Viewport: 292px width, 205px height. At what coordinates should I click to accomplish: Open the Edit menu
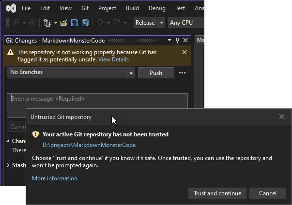coord(45,8)
